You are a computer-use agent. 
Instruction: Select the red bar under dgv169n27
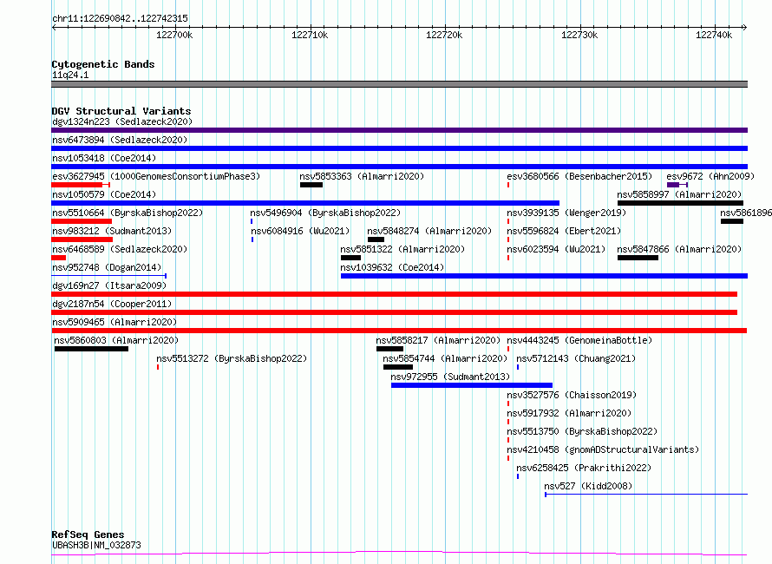(x=395, y=294)
